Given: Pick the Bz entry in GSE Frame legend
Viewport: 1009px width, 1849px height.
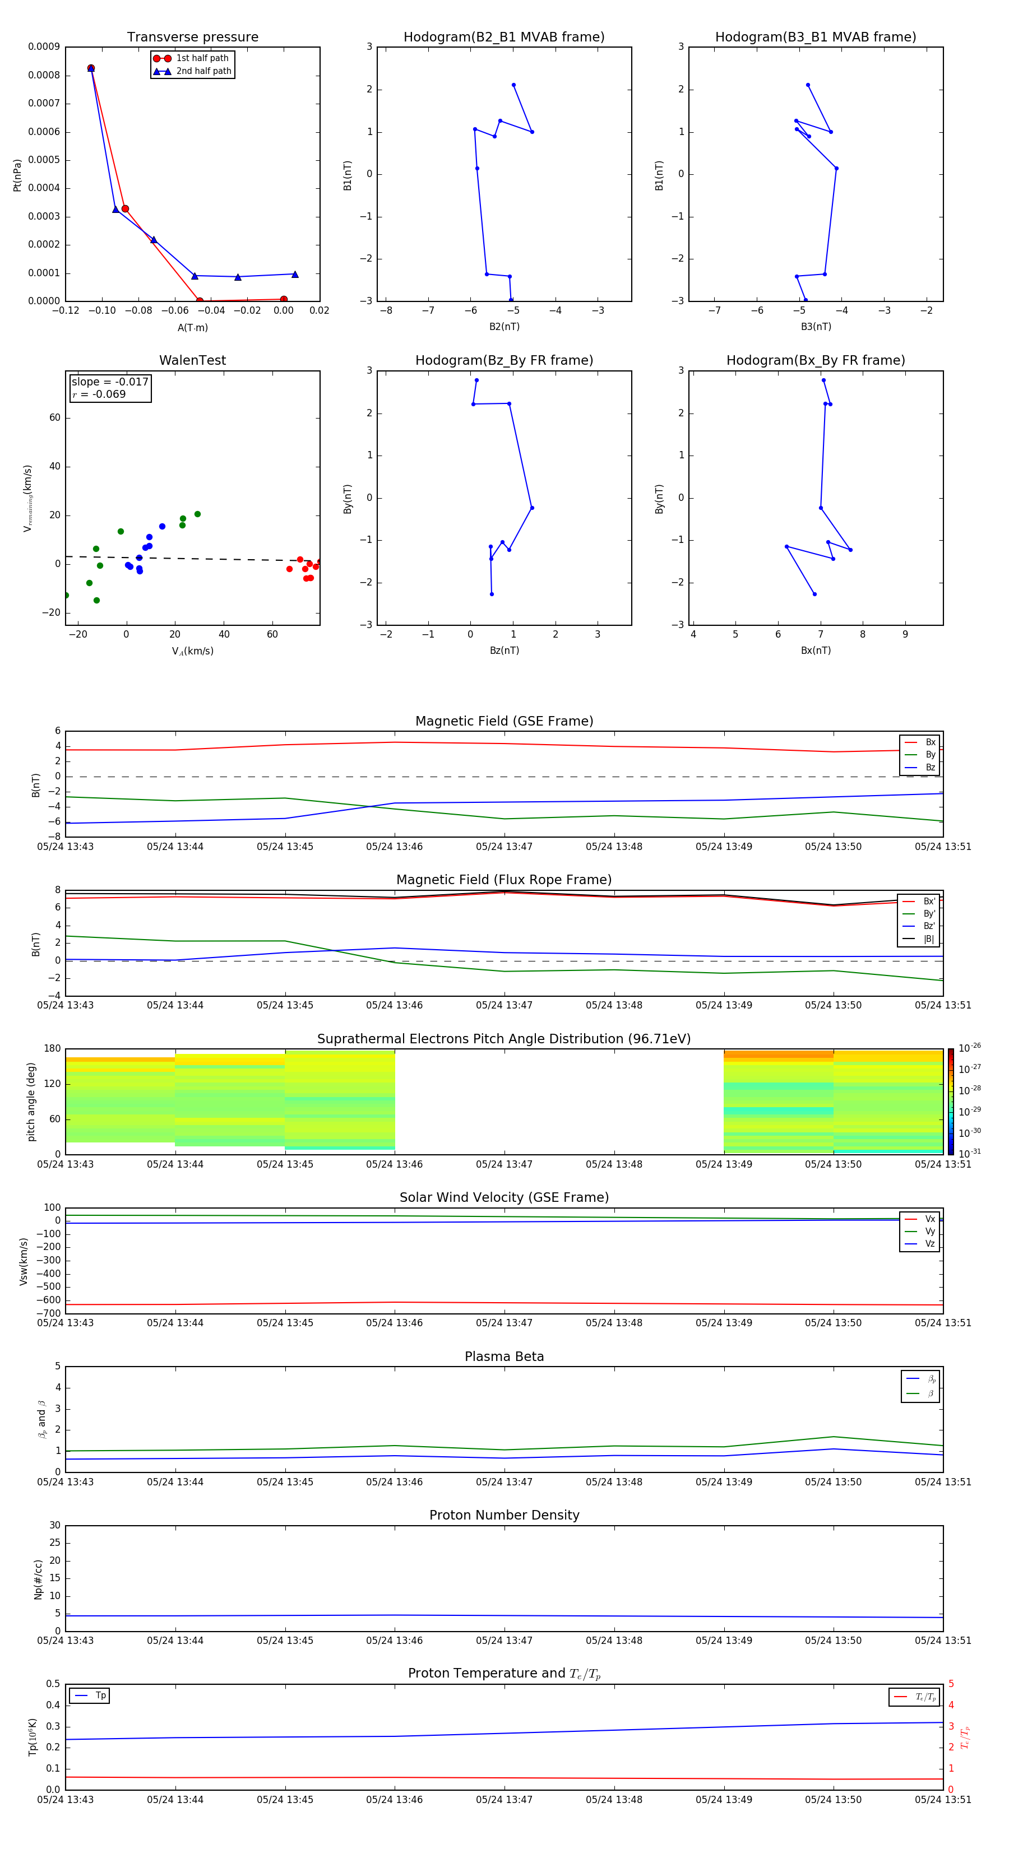Looking at the screenshot, I should click(x=920, y=767).
